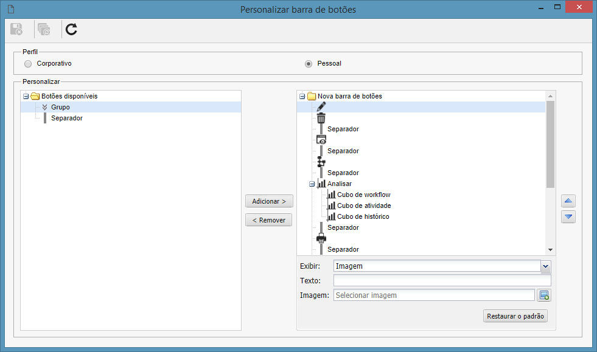Click the scrollbar down arrow in button tree
The height and width of the screenshot is (352, 597).
[550, 250]
